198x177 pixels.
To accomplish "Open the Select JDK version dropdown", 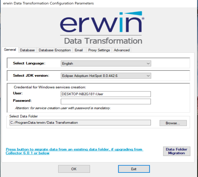I will click(x=106, y=76).
